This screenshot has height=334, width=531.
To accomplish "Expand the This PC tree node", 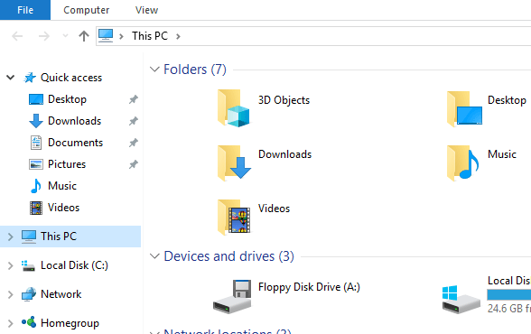I will [x=11, y=237].
